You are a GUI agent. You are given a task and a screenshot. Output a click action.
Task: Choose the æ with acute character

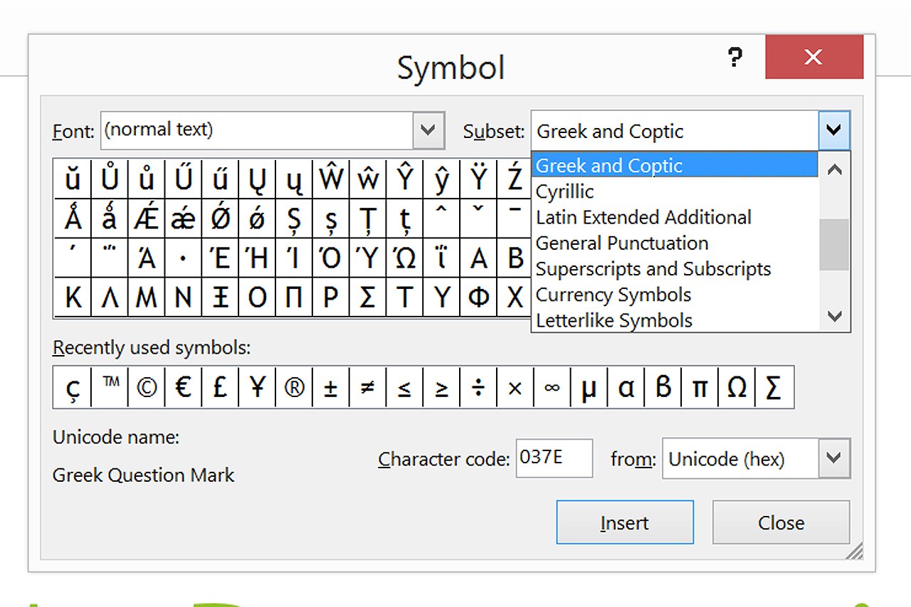[x=184, y=218]
